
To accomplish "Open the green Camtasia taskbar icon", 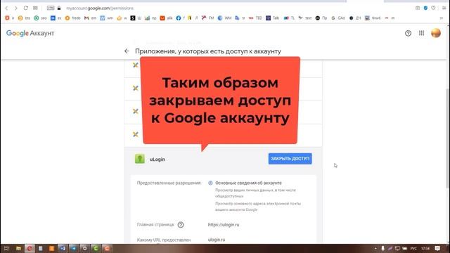I will tap(96, 248).
